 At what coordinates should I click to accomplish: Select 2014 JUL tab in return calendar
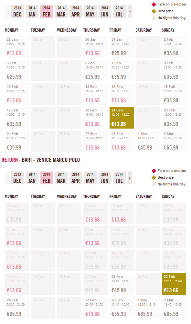click(x=119, y=178)
